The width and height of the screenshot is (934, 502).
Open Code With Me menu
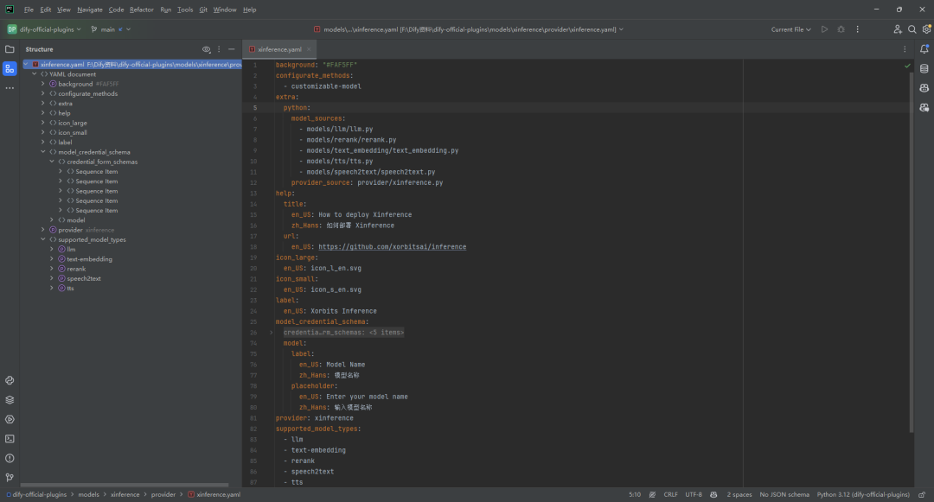(898, 29)
